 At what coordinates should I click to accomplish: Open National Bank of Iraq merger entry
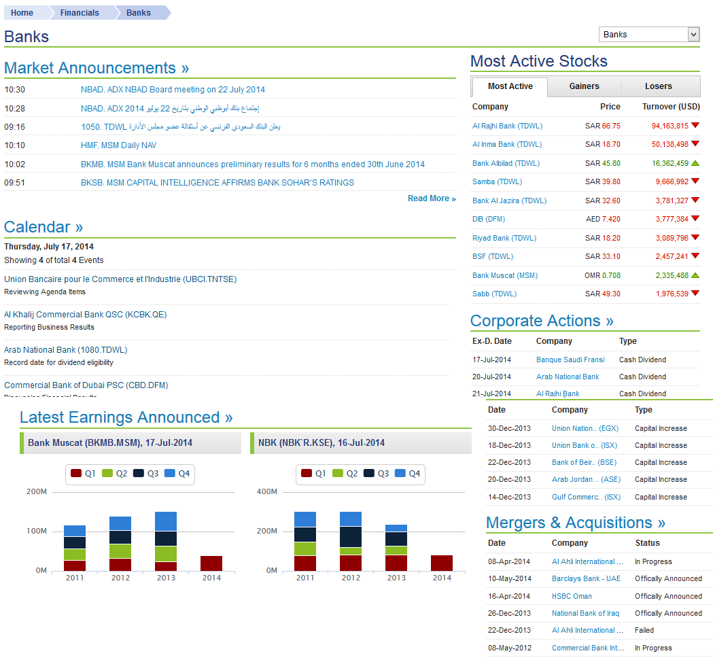click(x=585, y=613)
